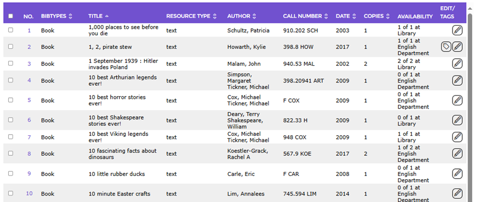
Task: Edit 10 minute Easter crafts record
Action: click(x=457, y=193)
